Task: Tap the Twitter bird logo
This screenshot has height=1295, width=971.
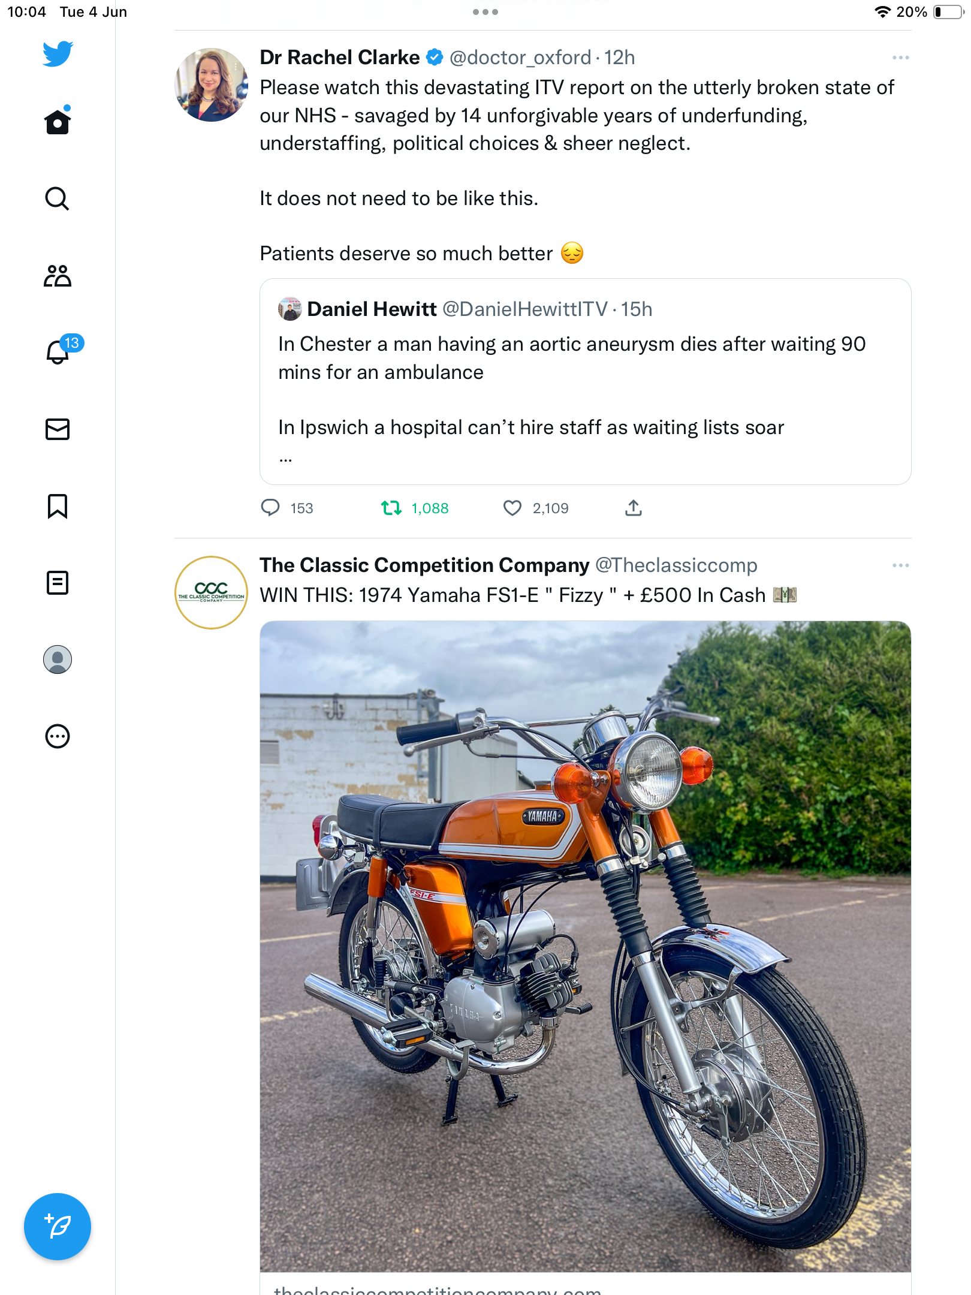Action: click(58, 54)
